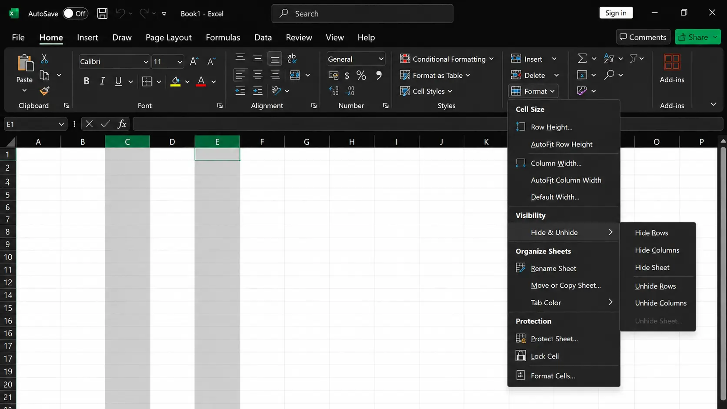Click the Sign in button

pyautogui.click(x=616, y=13)
